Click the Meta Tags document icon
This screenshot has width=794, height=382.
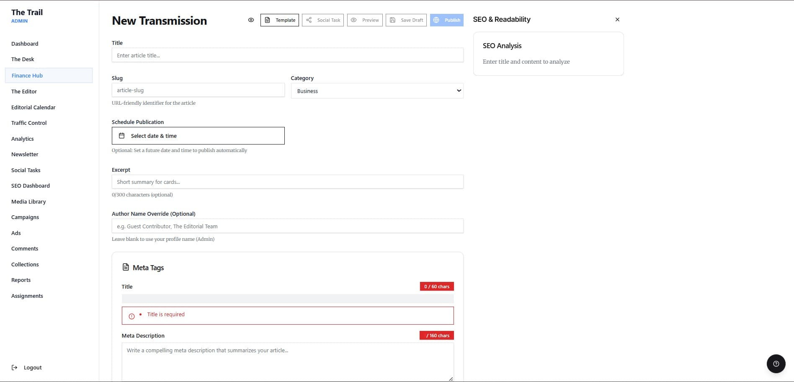coord(125,267)
